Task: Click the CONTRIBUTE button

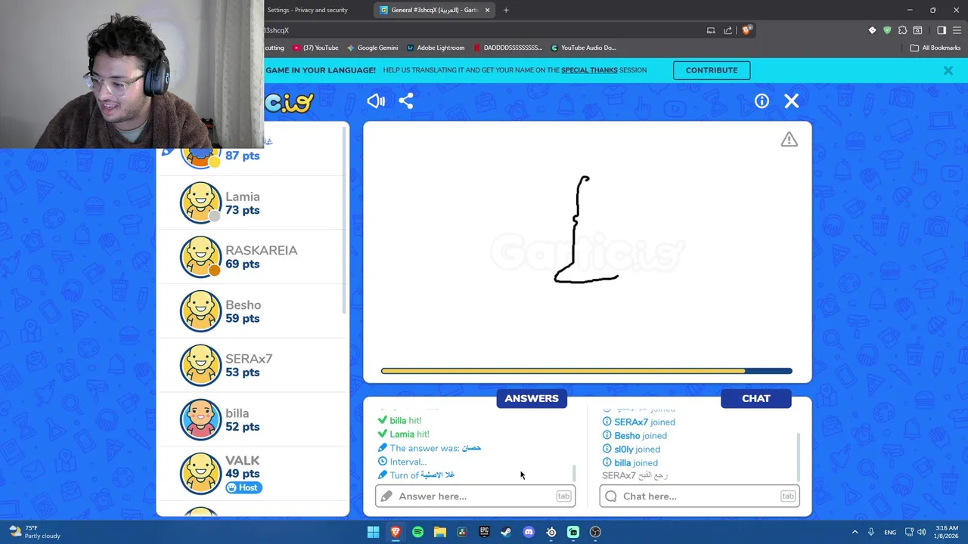Action: click(712, 70)
